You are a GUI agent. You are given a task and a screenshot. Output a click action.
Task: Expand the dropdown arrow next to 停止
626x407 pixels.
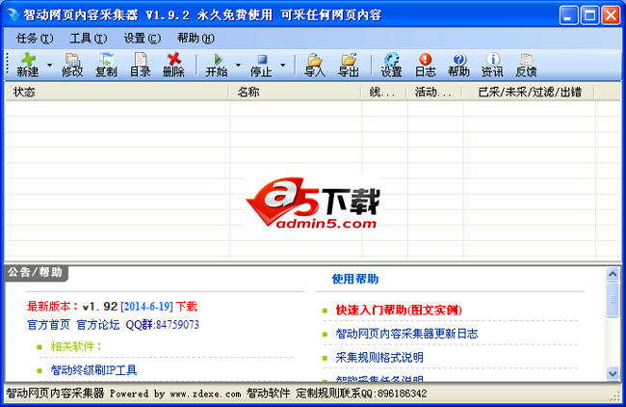click(282, 65)
